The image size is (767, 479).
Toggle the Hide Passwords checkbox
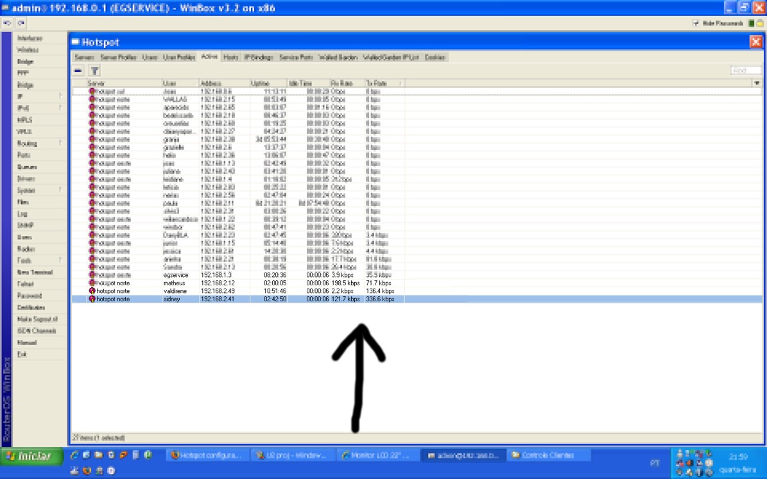[x=696, y=23]
